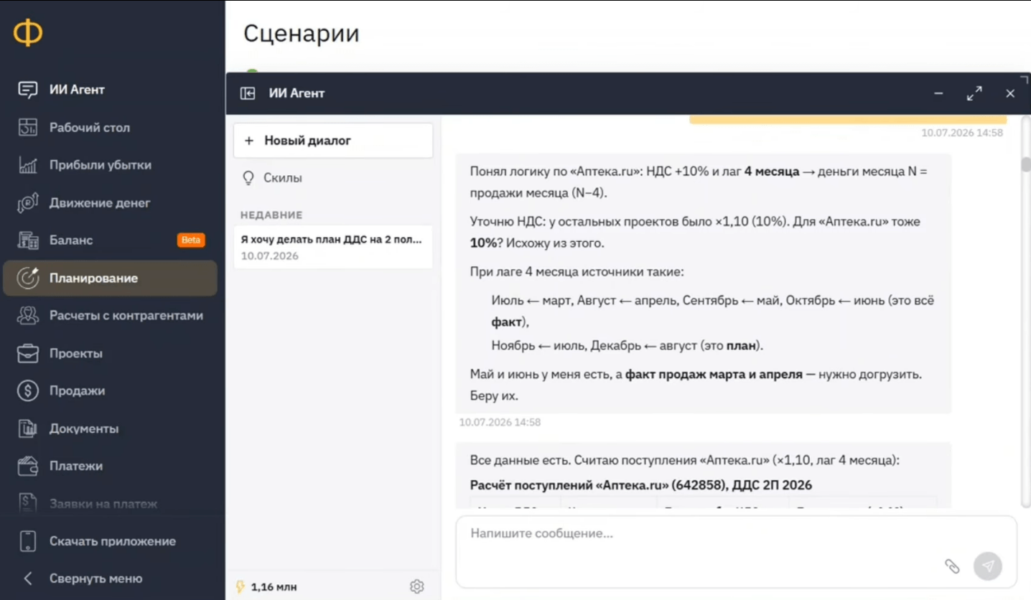Click the НЕДАВНИЕ section label

(x=271, y=215)
